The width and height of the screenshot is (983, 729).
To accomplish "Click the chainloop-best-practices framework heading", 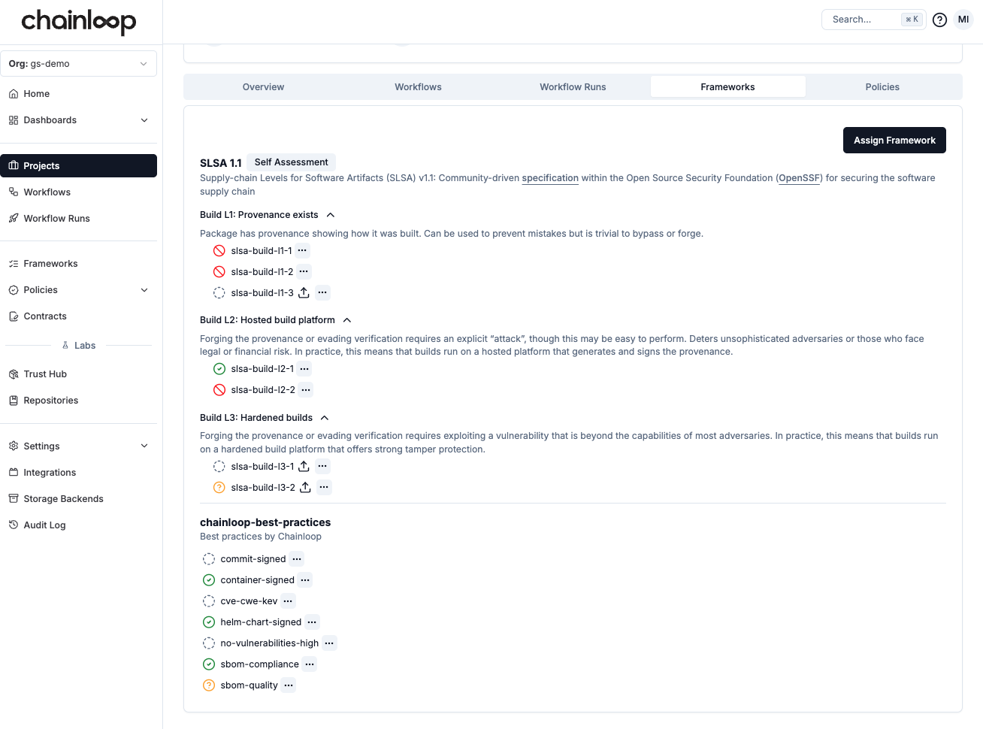I will [x=265, y=522].
